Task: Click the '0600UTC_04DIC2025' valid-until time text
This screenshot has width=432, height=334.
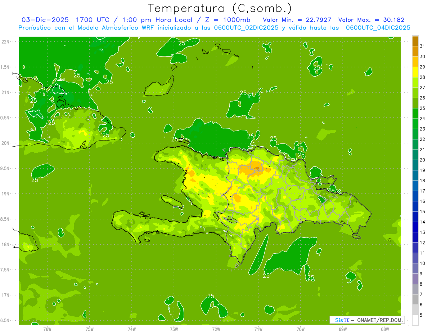Action: [x=378, y=28]
